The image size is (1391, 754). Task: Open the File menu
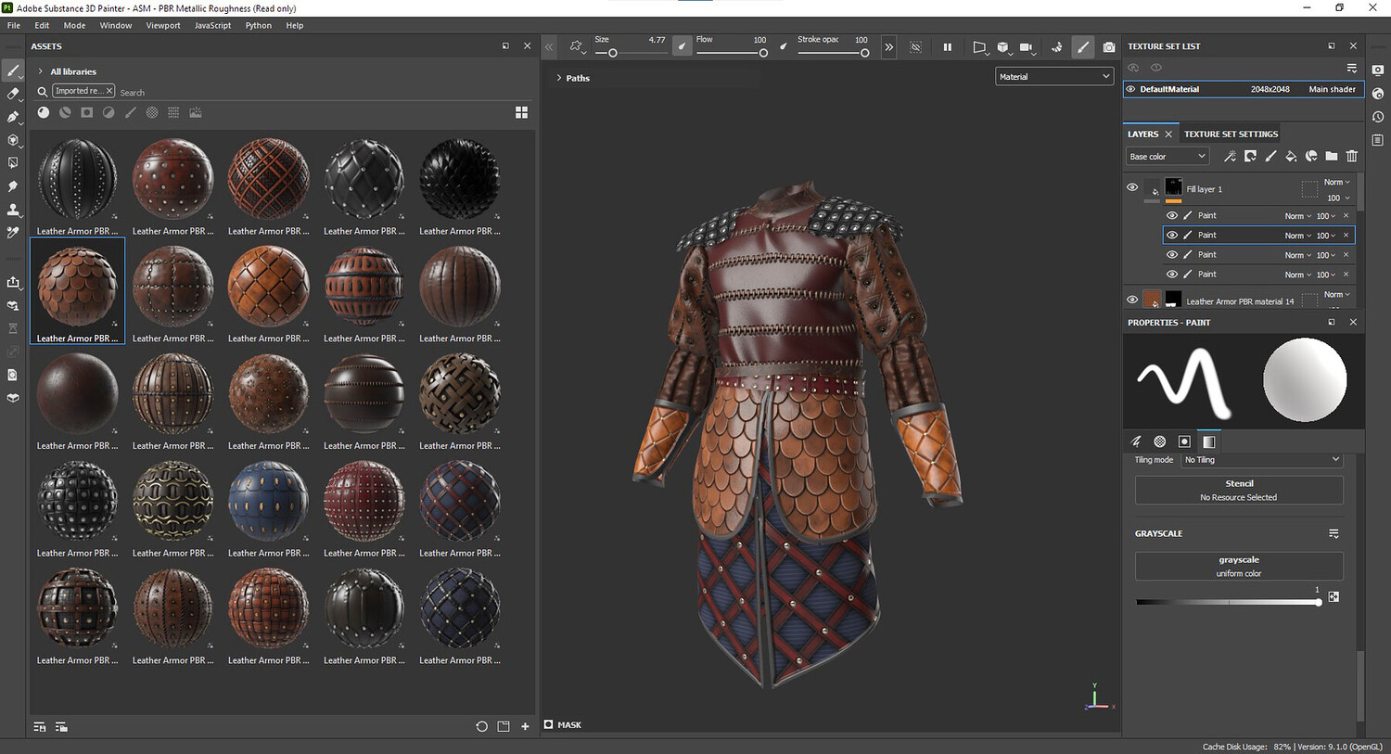tap(14, 25)
